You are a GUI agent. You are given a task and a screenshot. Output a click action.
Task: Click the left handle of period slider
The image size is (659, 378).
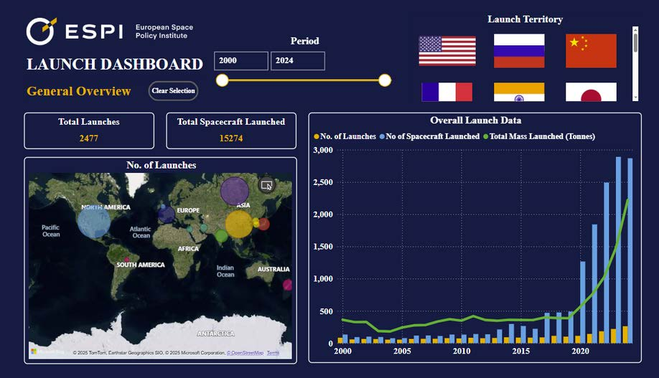pyautogui.click(x=222, y=80)
